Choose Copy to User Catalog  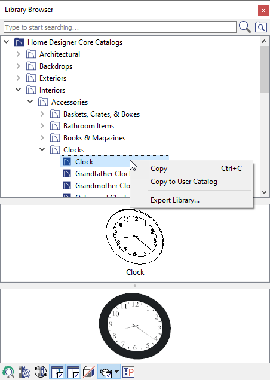pos(192,182)
